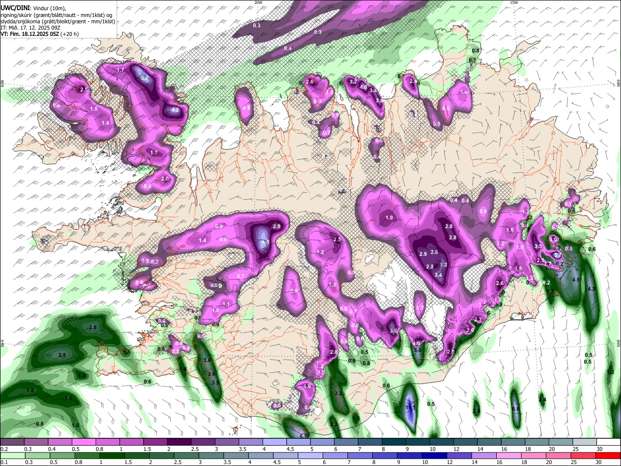This screenshot has width=621, height=466.
Task: Click the 'slydda/snjókoma' description line
Action: [x=58, y=21]
